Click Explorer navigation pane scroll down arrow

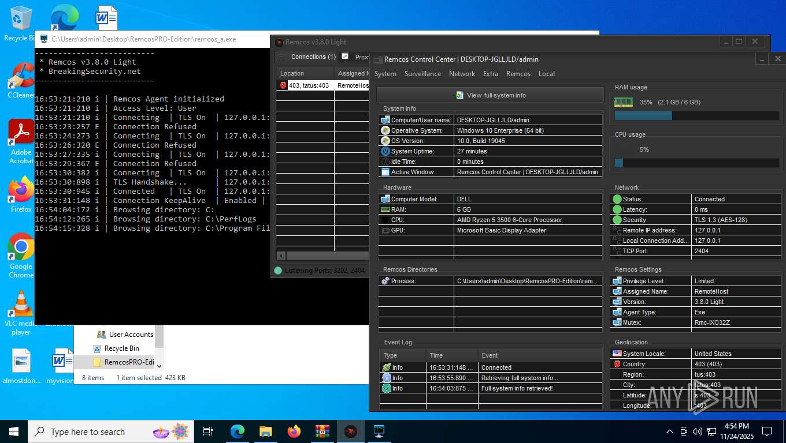coord(160,366)
